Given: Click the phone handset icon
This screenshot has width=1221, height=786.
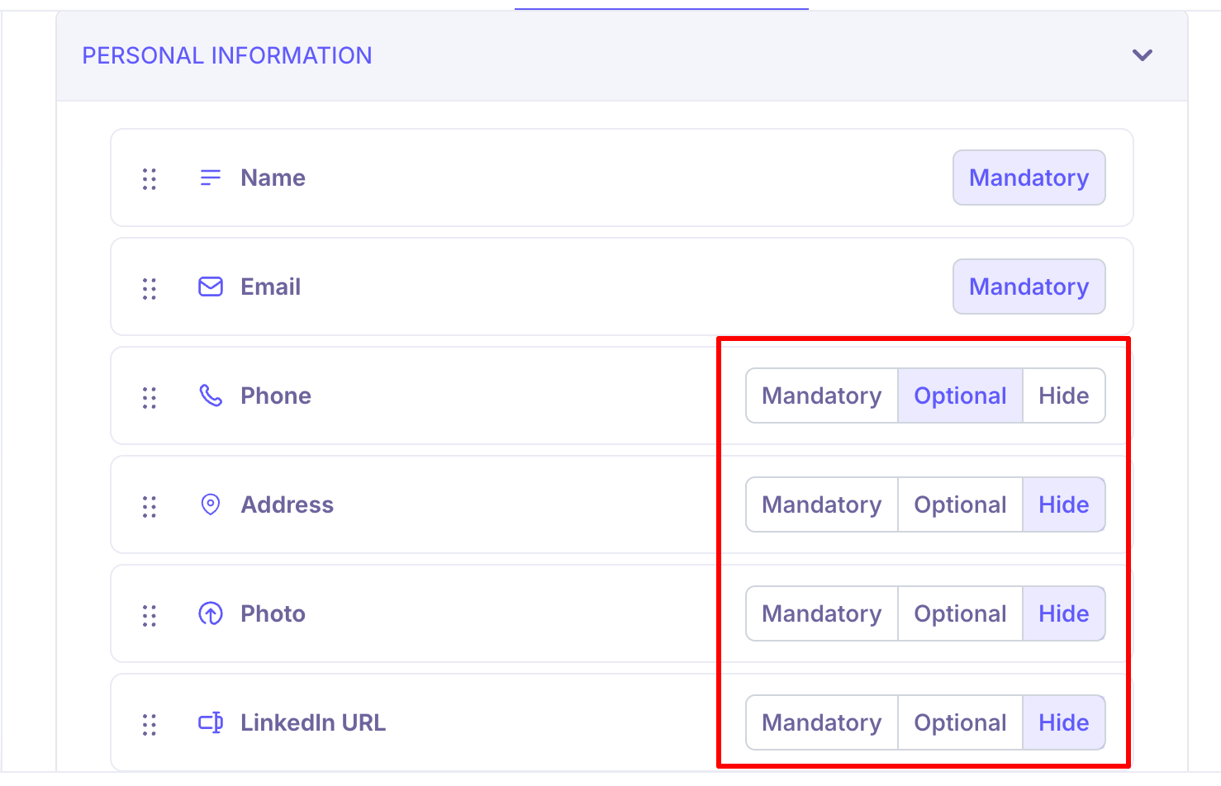Looking at the screenshot, I should (211, 395).
